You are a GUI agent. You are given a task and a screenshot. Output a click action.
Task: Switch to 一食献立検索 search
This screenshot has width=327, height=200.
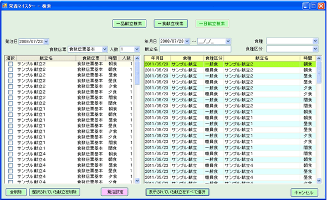171,24
